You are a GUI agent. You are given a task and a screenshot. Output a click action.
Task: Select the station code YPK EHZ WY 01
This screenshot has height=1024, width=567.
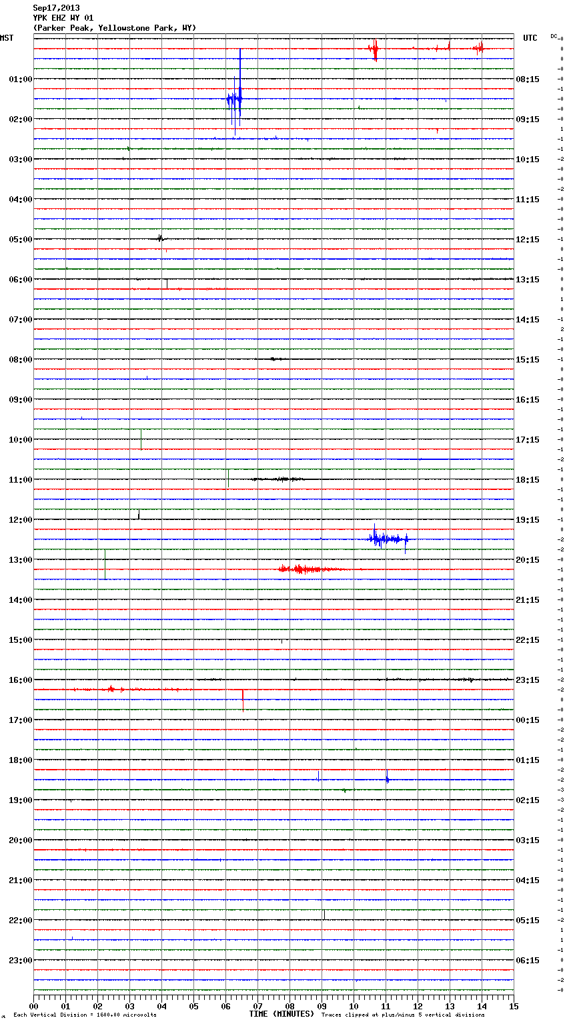point(63,18)
